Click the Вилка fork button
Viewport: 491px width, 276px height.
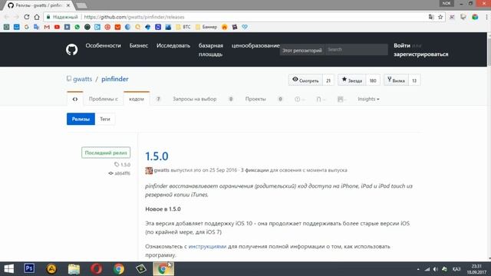point(396,80)
